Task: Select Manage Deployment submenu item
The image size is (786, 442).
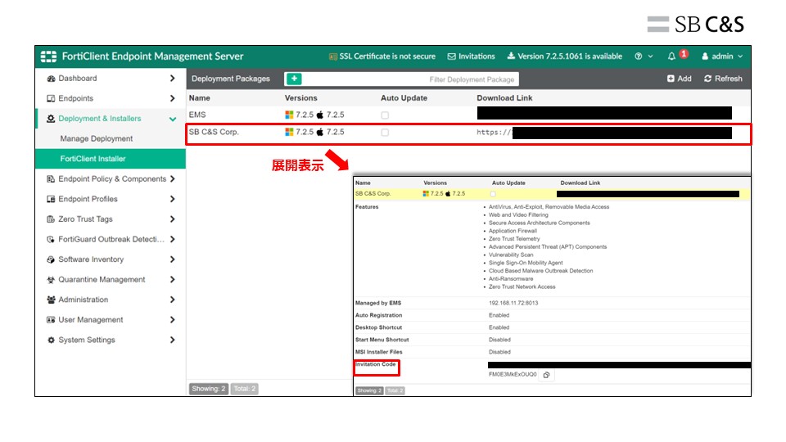Action: [x=97, y=139]
